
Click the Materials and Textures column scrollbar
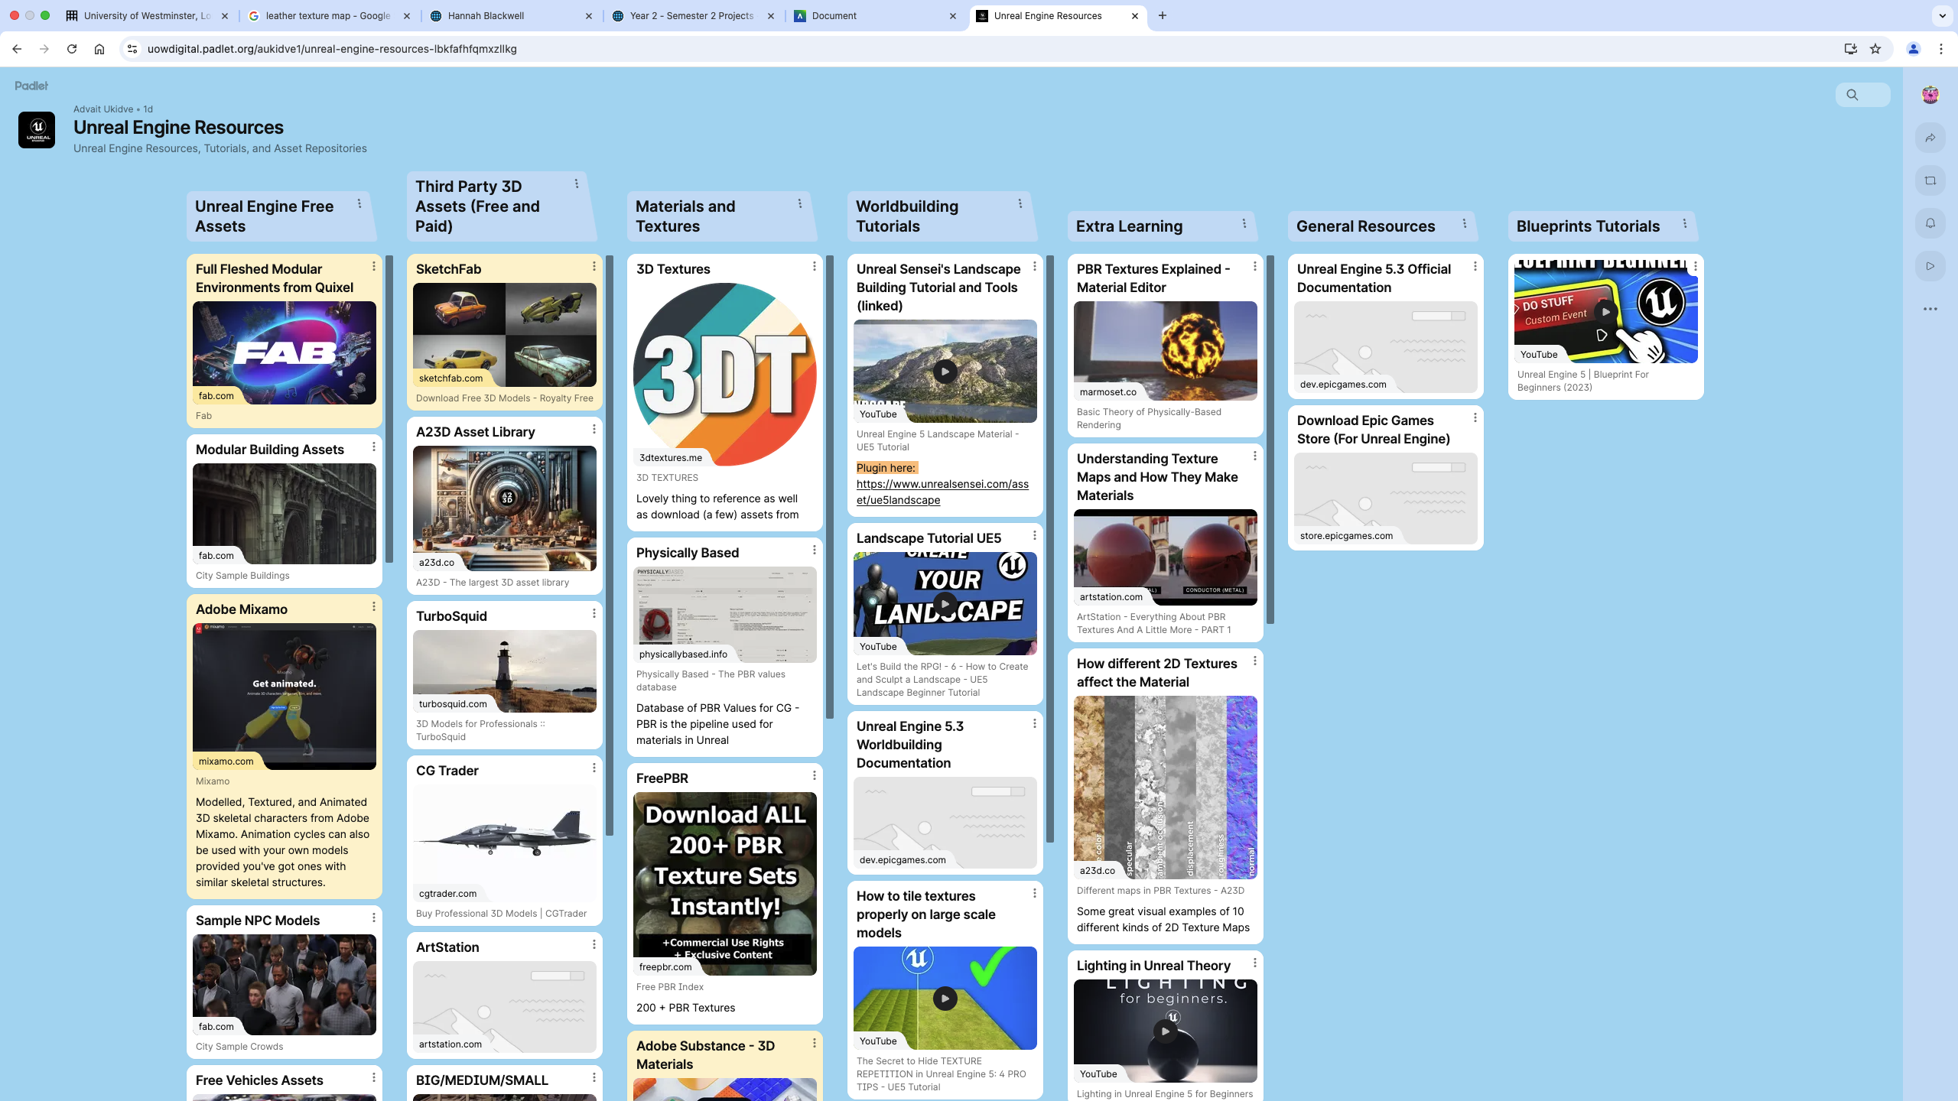pos(830,487)
